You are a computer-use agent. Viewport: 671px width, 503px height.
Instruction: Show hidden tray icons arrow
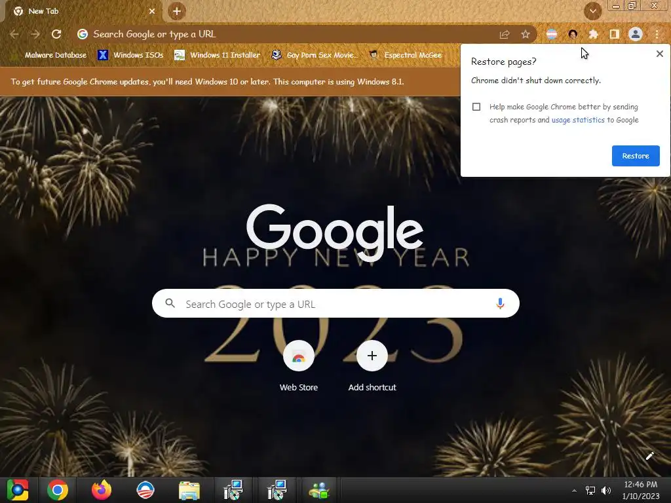tap(574, 491)
